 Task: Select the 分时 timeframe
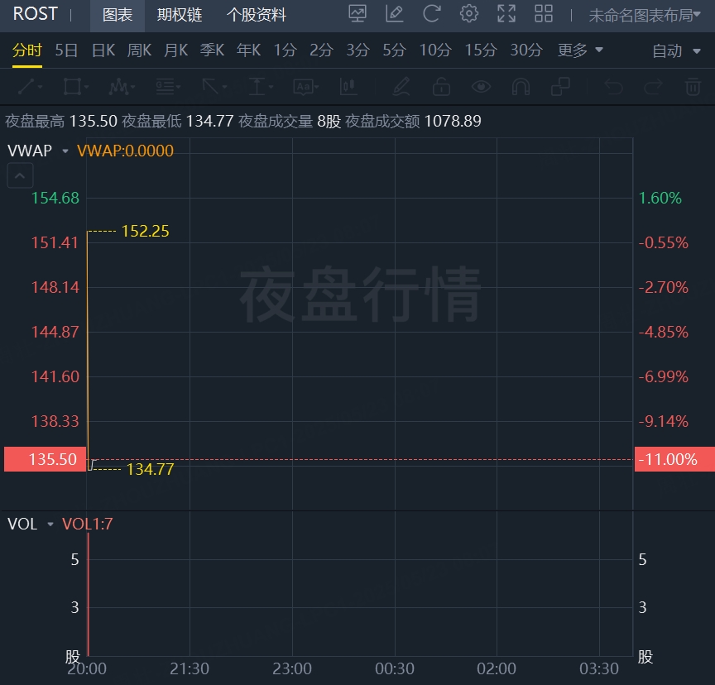coord(27,50)
